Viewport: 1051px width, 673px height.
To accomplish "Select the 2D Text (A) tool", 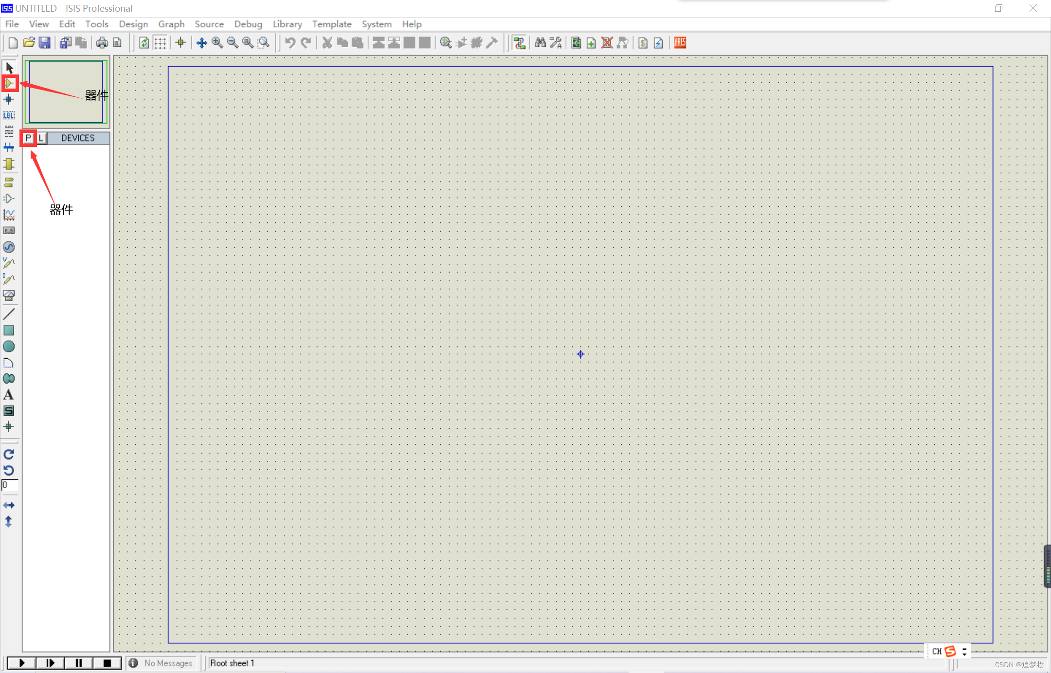I will pyautogui.click(x=9, y=395).
